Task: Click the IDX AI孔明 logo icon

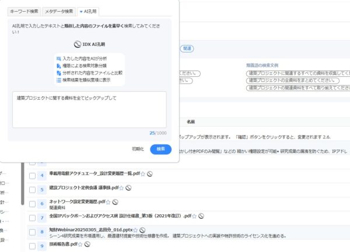Action: coord(77,45)
